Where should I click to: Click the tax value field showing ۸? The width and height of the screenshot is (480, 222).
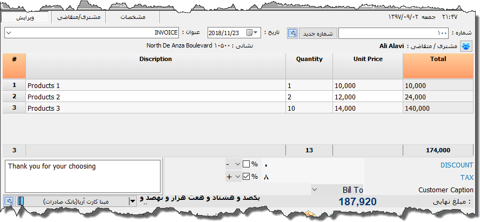(x=312, y=177)
